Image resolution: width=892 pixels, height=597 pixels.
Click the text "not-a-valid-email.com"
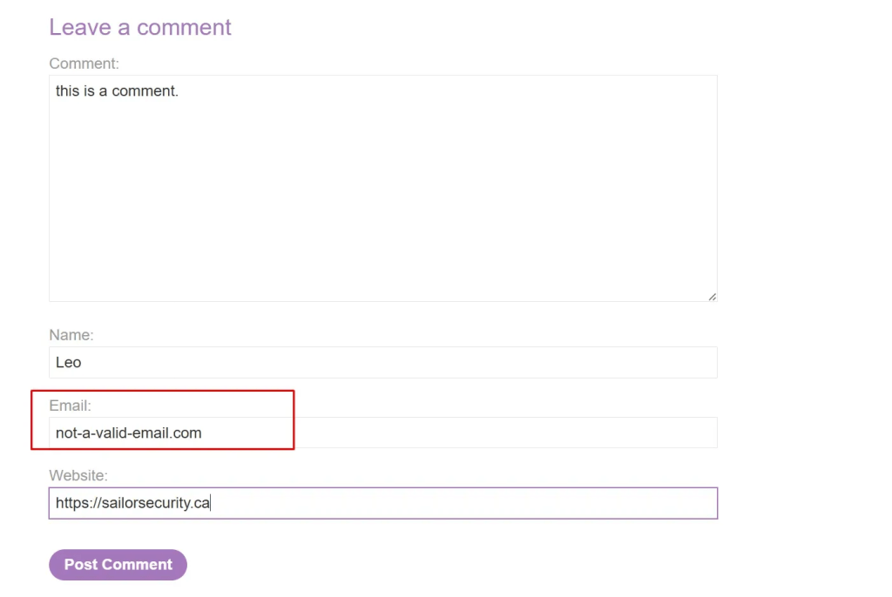click(128, 433)
